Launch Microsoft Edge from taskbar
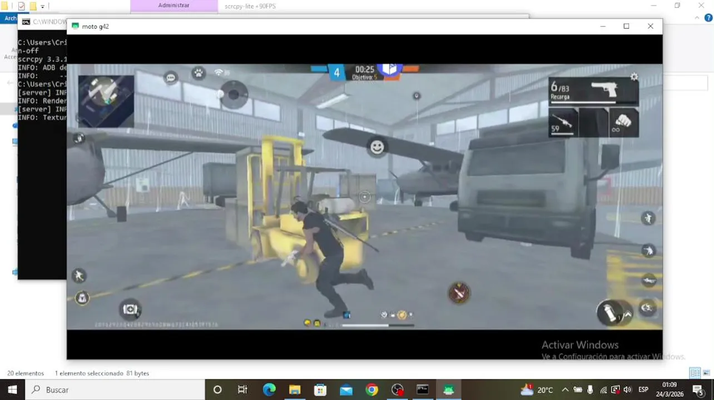This screenshot has height=400, width=714. coord(269,390)
